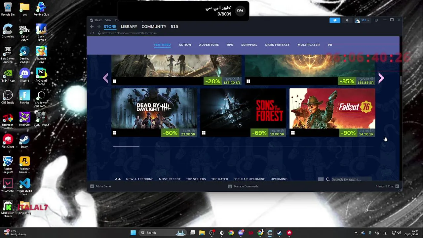Screen dimensions: 423x238
Task: Open OBS Studio desktop shortcut
Action: tap(8, 98)
